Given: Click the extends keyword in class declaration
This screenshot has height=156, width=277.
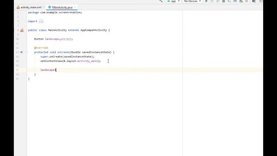Looking at the screenshot, I should pyautogui.click(x=74, y=30).
